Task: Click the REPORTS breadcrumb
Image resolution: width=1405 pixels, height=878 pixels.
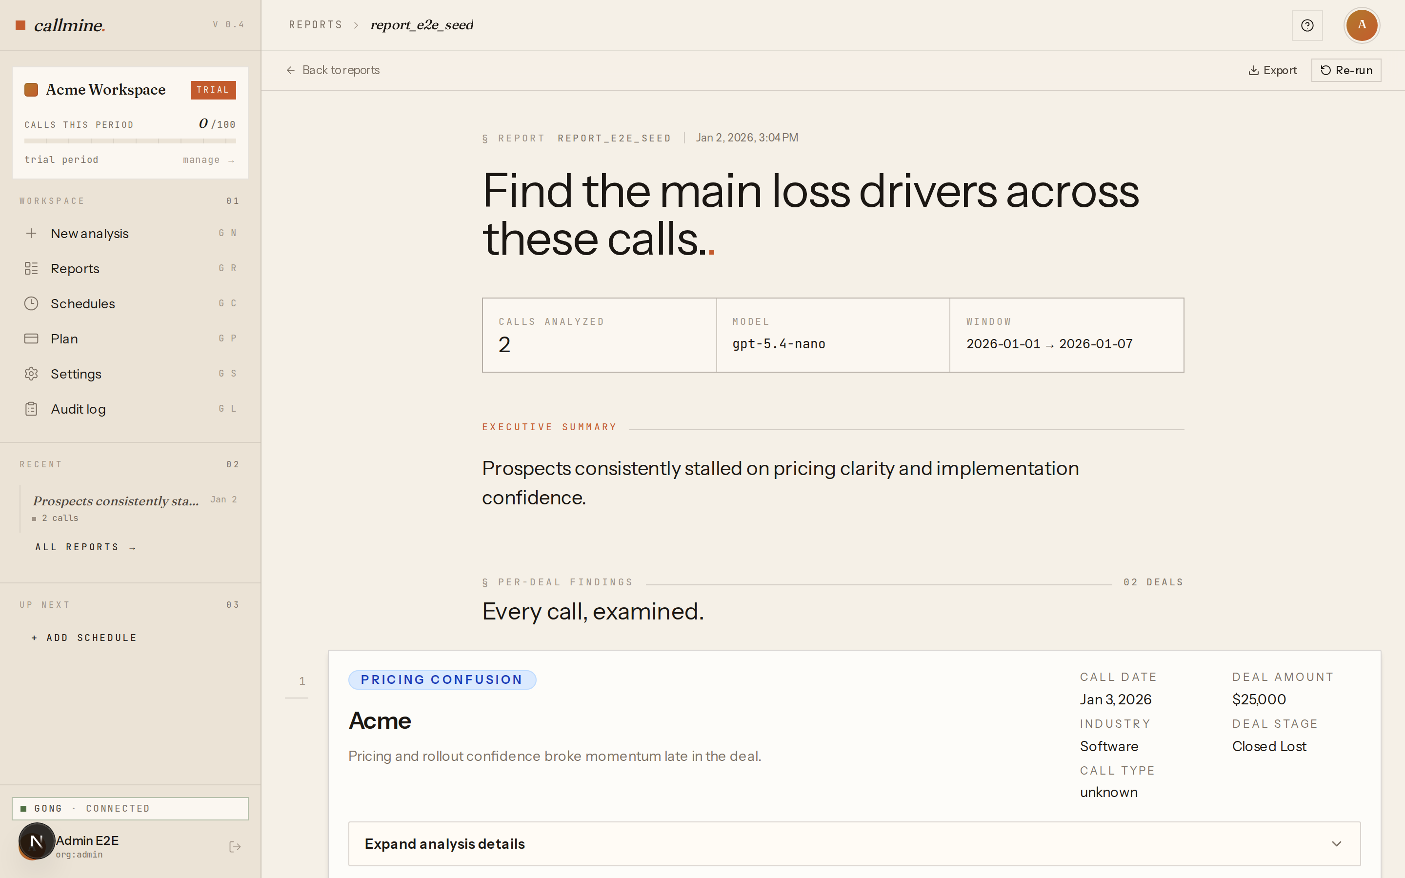Action: pos(315,25)
